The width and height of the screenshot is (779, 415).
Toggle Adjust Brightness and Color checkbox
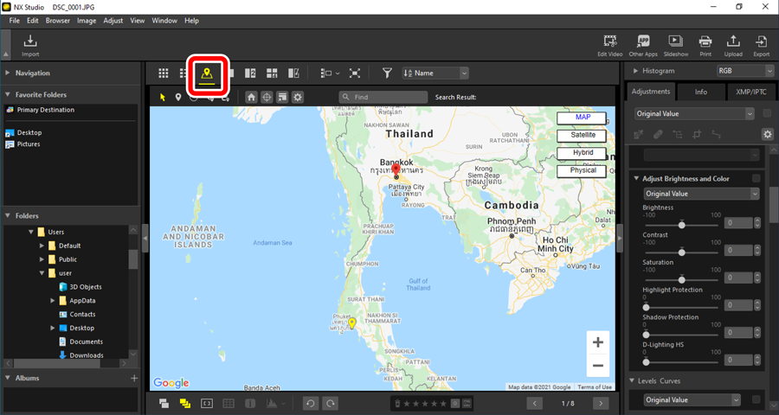coord(756,178)
